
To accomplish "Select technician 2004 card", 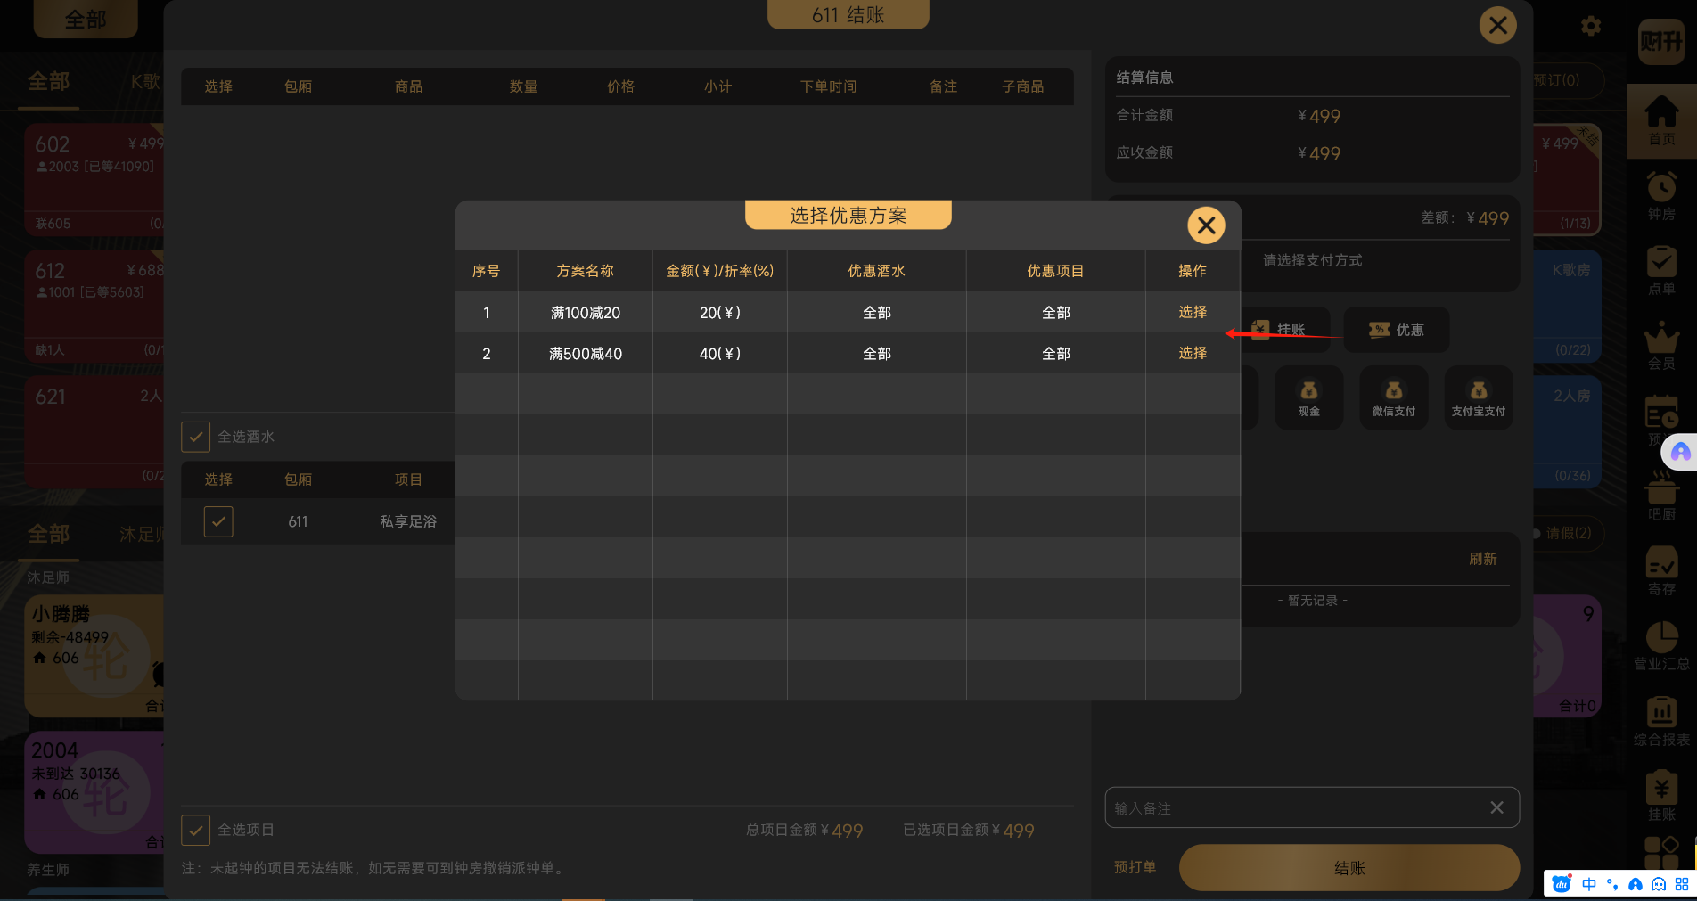I will click(x=94, y=792).
